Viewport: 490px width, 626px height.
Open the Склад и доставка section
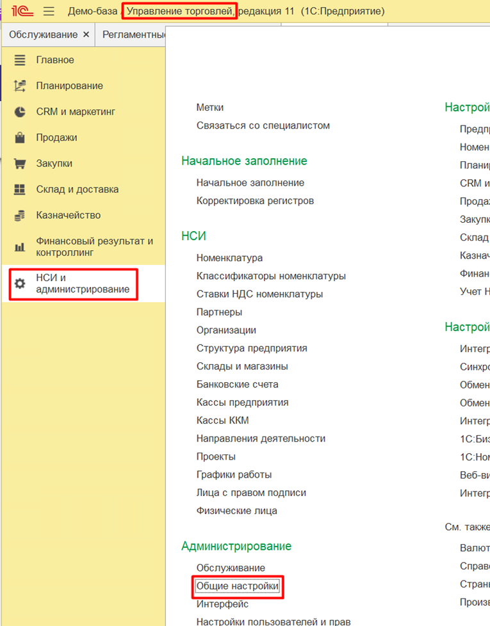coord(78,189)
